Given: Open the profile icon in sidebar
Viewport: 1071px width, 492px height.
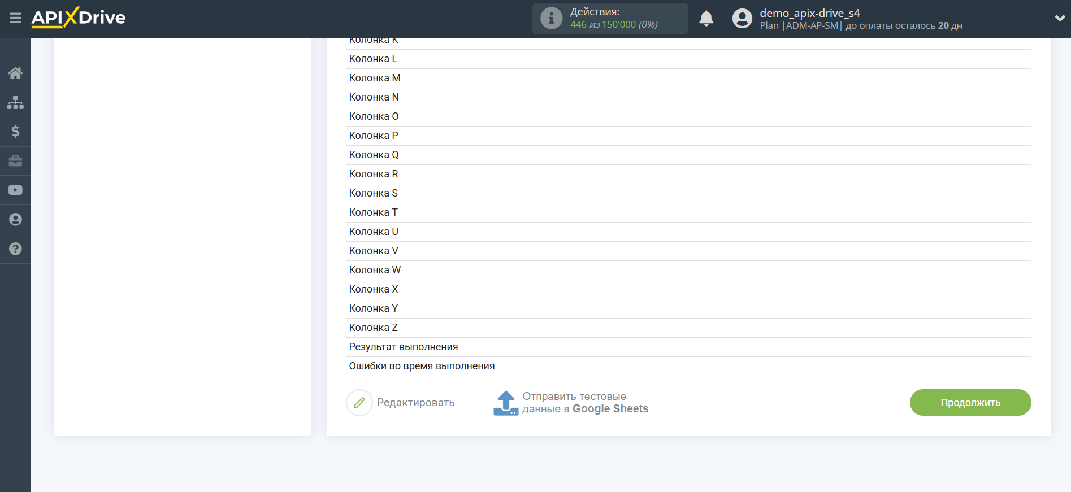Looking at the screenshot, I should [15, 220].
